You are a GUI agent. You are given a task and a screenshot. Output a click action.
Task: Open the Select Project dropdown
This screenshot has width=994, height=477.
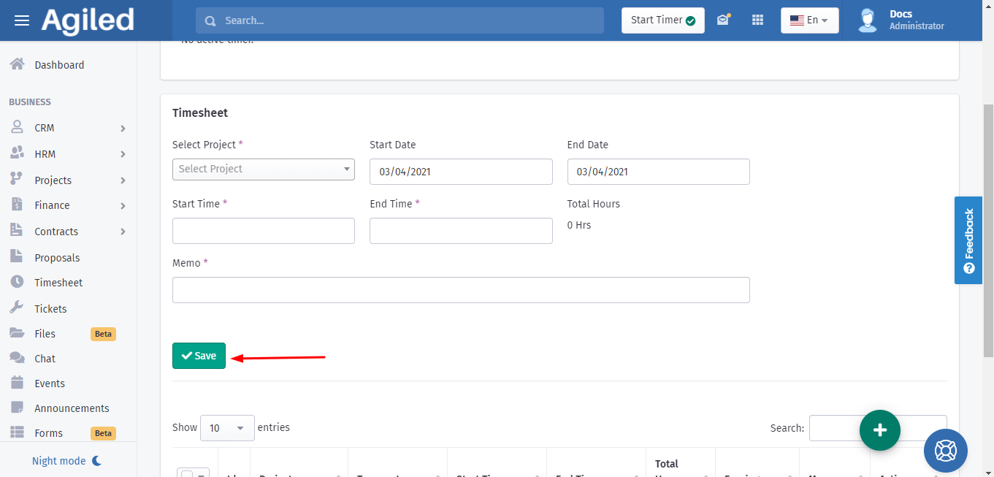click(263, 169)
